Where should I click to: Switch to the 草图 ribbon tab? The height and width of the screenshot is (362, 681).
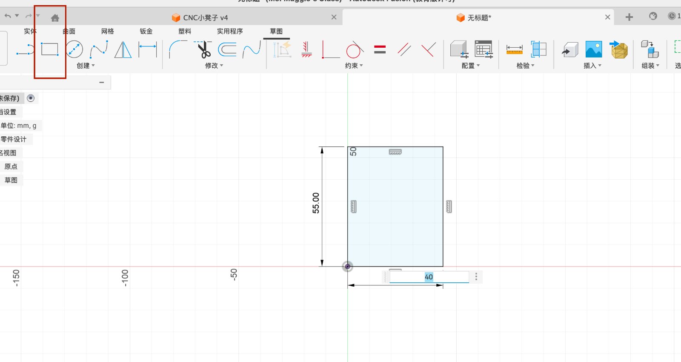point(276,31)
